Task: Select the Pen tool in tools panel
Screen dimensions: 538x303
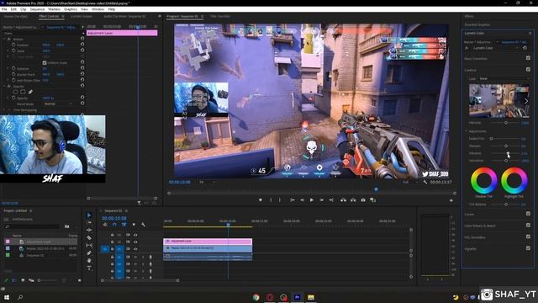Action: pos(89,252)
